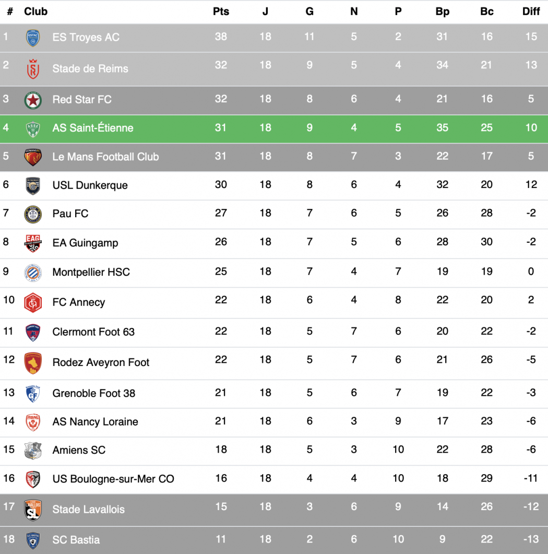Click the Club column header
The width and height of the screenshot is (548, 554).
tap(35, 11)
